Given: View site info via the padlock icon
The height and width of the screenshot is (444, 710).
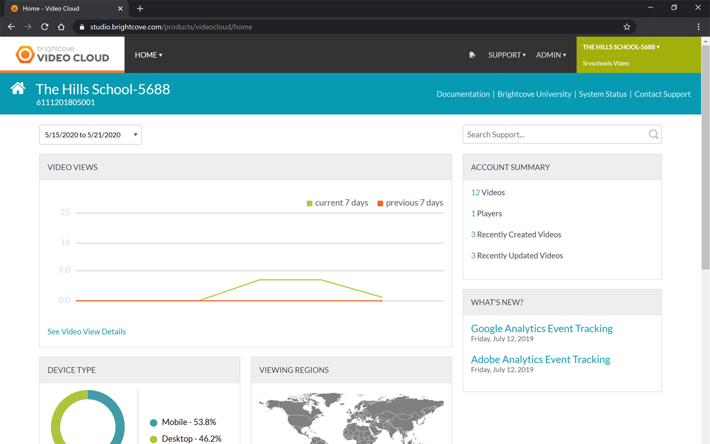Looking at the screenshot, I should click(x=82, y=27).
